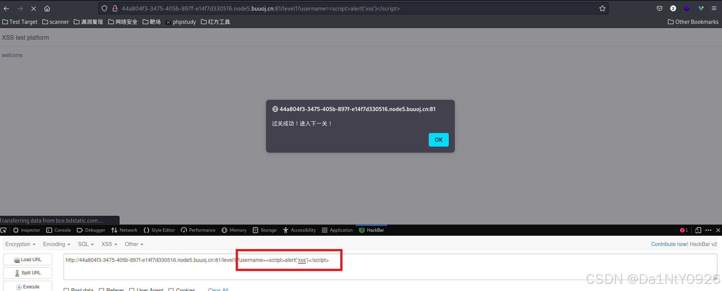Click the welcome text on the page
Viewport: 722px width, 291px height.
pos(12,55)
